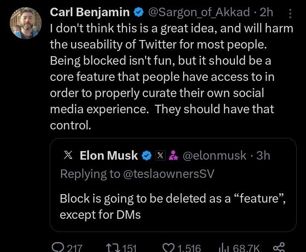Click the 3h timestamp on quoted tweet
This screenshot has width=306, height=252.
tap(263, 156)
